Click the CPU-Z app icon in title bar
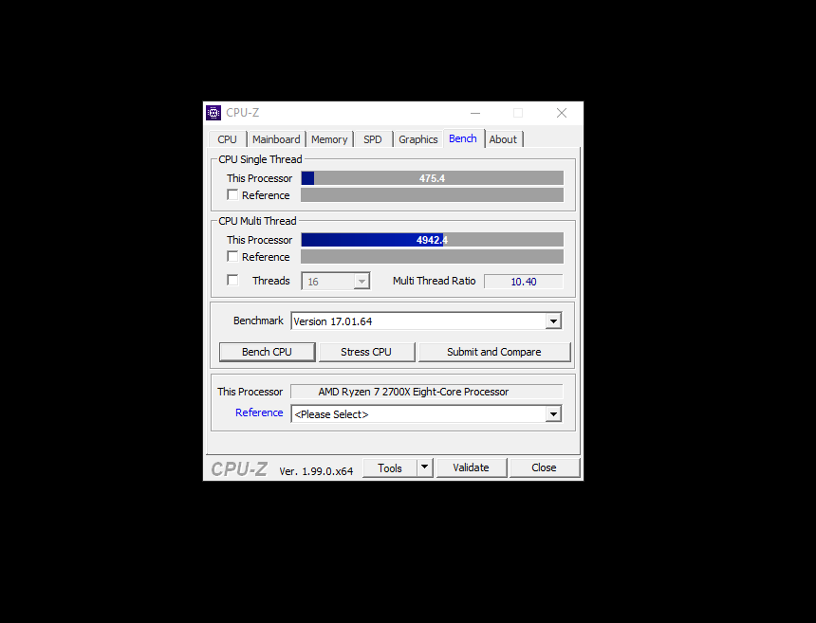This screenshot has height=623, width=816. coord(213,113)
